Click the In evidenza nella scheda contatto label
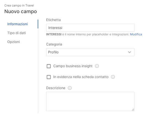 click(x=81, y=77)
